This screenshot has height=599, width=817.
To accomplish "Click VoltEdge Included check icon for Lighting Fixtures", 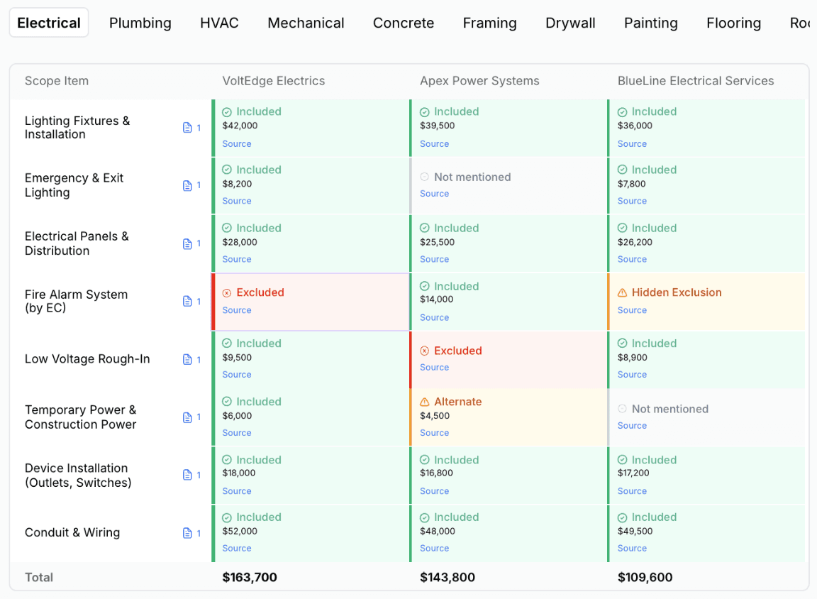I will coord(227,112).
